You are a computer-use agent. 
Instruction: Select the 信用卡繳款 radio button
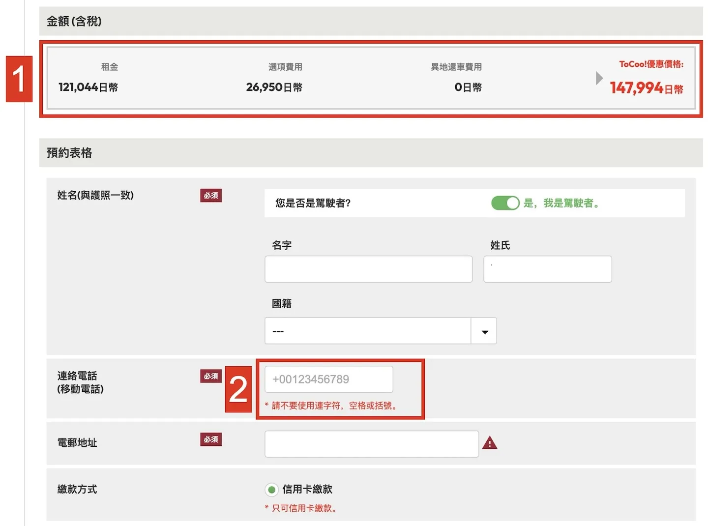point(271,490)
